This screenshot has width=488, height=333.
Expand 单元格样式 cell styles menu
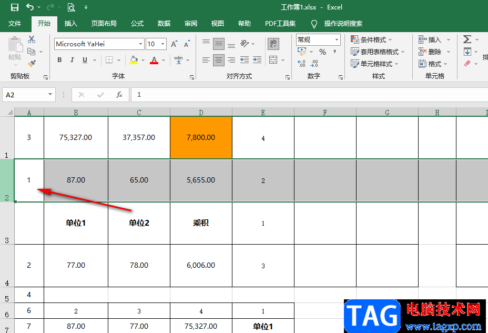(x=374, y=64)
